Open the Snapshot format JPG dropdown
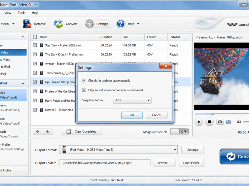This screenshot has height=186, width=249. 132,100
